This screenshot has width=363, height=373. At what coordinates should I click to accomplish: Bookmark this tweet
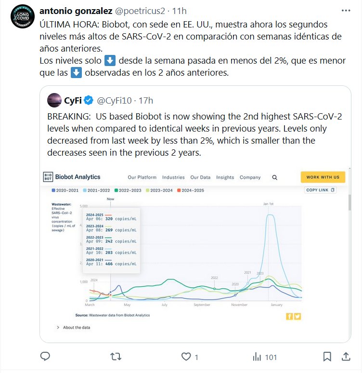327,357
